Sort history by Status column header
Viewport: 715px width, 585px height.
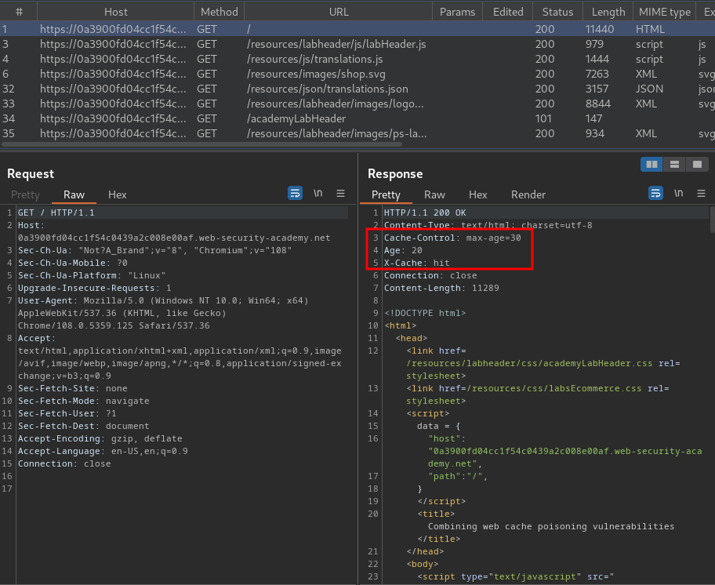click(x=557, y=12)
